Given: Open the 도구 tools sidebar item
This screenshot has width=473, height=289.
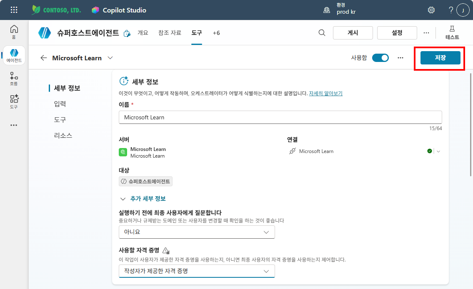Looking at the screenshot, I should 14,101.
